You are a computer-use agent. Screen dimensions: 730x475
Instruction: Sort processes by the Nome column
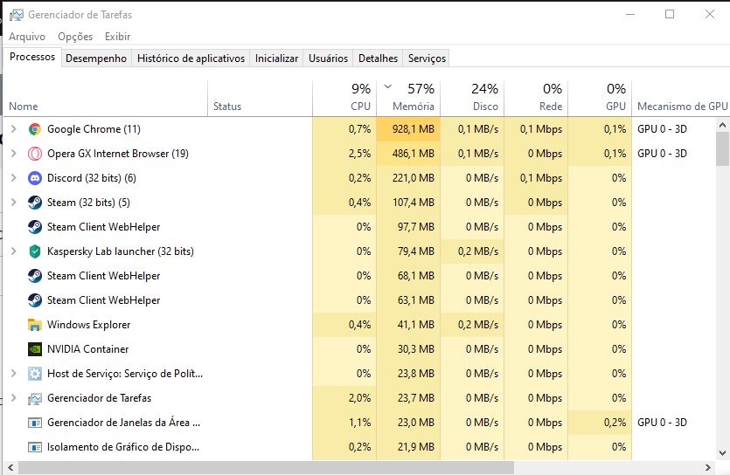tap(106, 98)
